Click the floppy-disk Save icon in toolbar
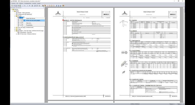The image size is (195, 105). [x=16, y=6]
